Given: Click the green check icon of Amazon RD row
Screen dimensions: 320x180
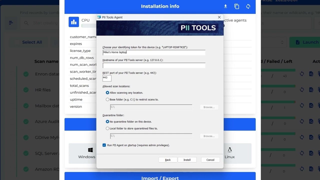Looking at the screenshot, I should (26, 169).
